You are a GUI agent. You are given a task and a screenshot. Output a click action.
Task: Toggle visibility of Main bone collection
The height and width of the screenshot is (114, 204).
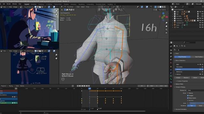tap(200, 65)
